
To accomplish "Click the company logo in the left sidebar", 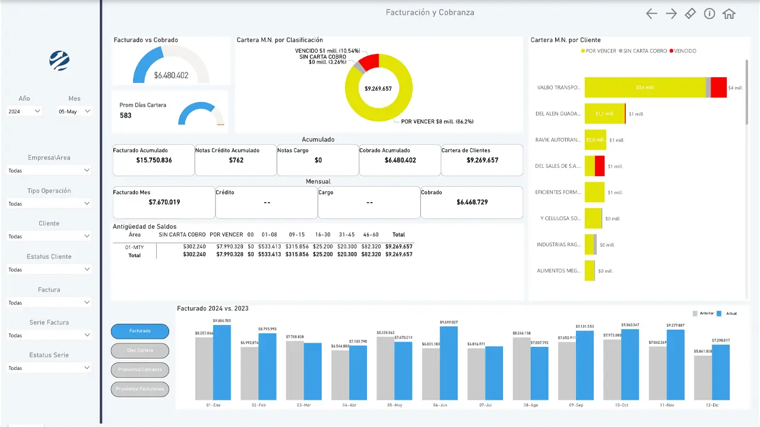I will [x=59, y=61].
